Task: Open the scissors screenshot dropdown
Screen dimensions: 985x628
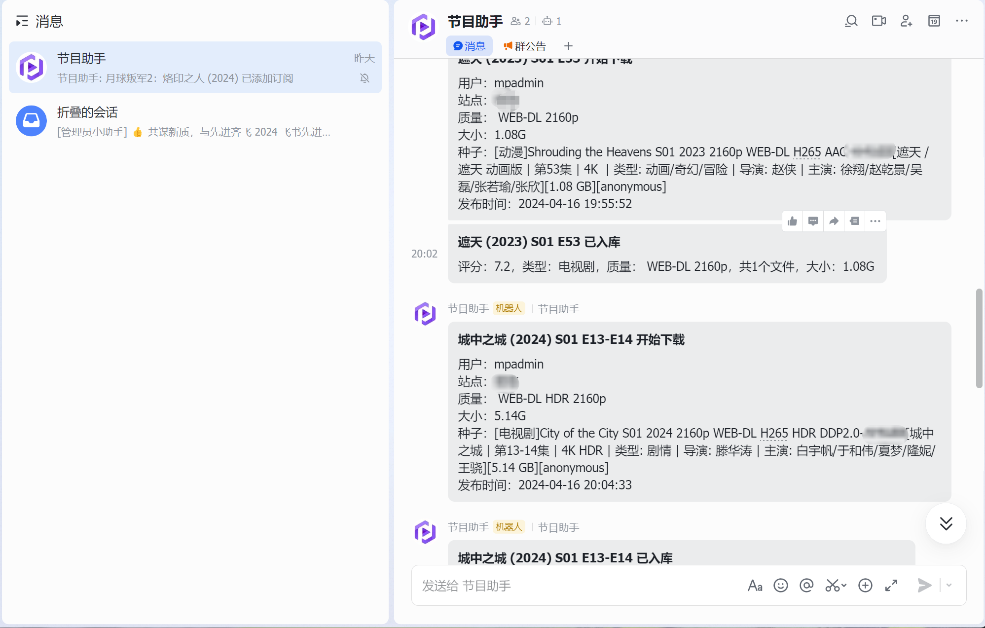Action: (x=844, y=586)
